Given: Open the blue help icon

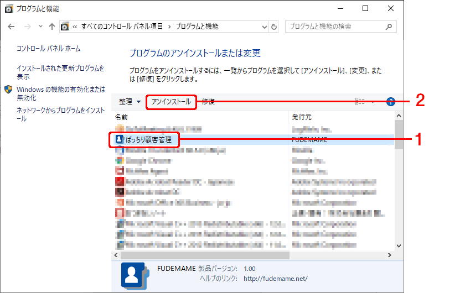Looking at the screenshot, I should coord(391,102).
